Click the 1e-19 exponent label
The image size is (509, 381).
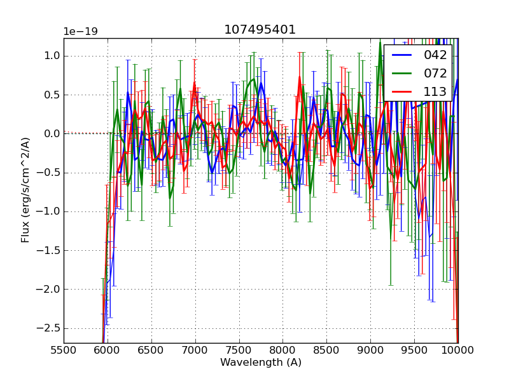pyautogui.click(x=80, y=32)
